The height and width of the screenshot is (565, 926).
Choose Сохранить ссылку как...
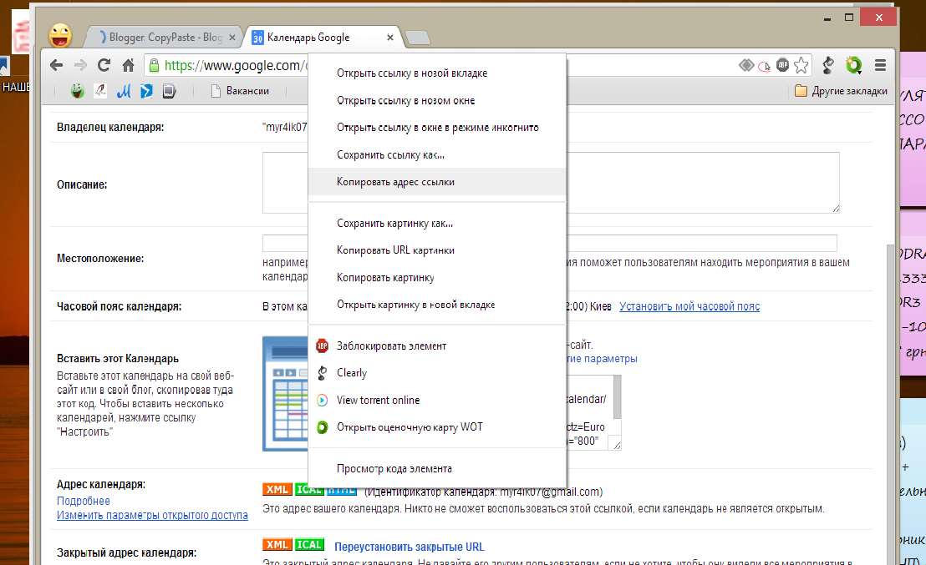(437, 154)
